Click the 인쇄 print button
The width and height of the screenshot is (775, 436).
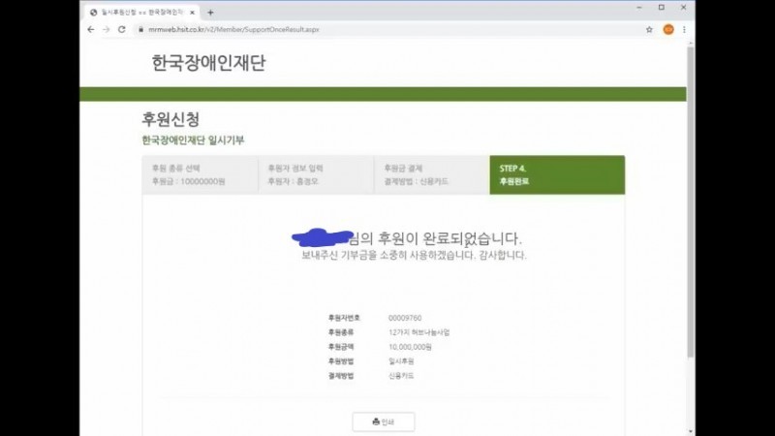click(x=384, y=421)
